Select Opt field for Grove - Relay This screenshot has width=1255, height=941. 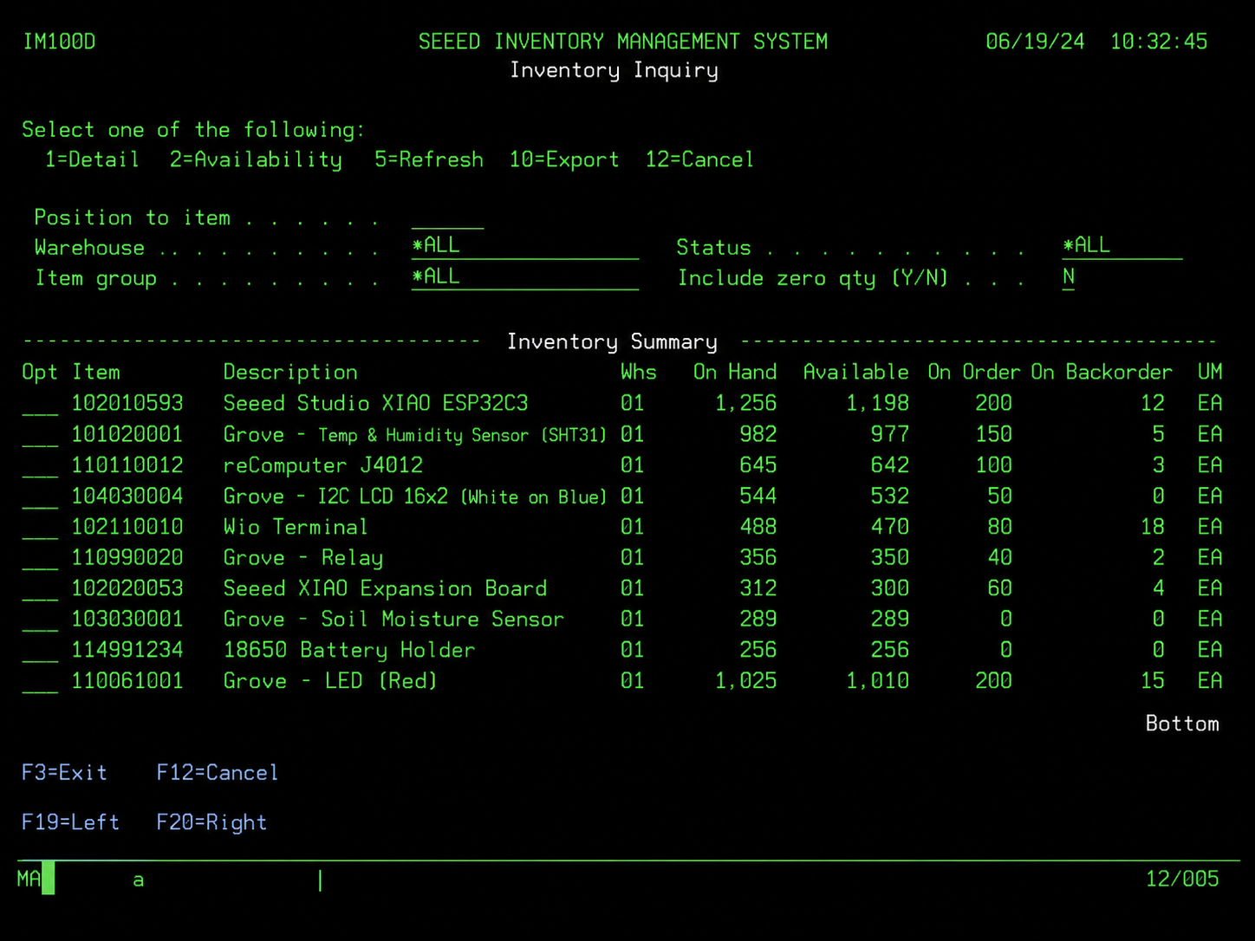[40, 558]
